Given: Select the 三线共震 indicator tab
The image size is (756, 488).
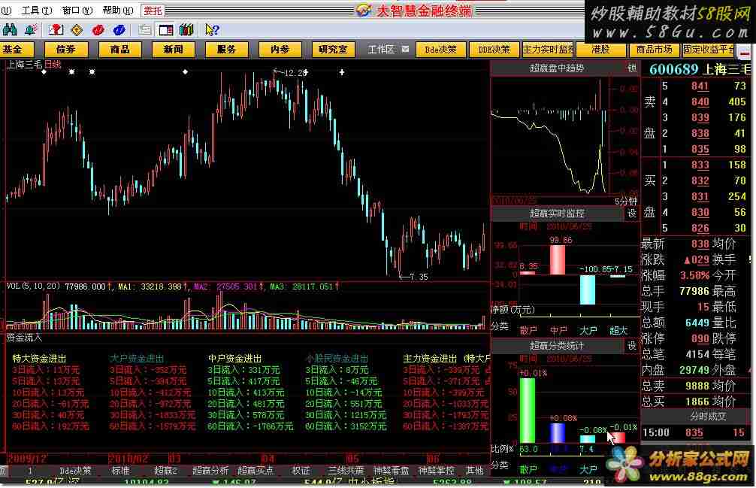Looking at the screenshot, I should click(346, 471).
